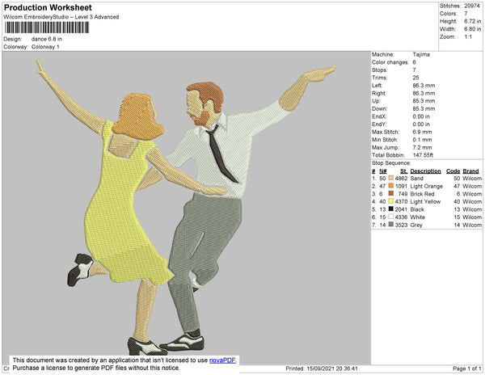Click the barcode in the header
This screenshot has width=485, height=375.
pyautogui.click(x=47, y=27)
